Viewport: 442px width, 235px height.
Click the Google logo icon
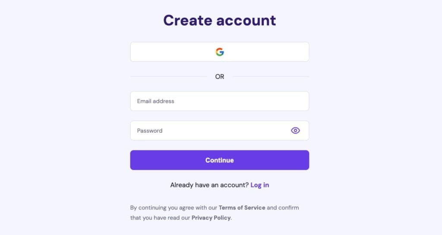point(220,52)
